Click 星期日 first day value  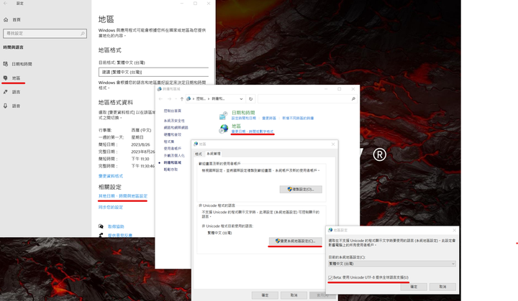point(137,137)
